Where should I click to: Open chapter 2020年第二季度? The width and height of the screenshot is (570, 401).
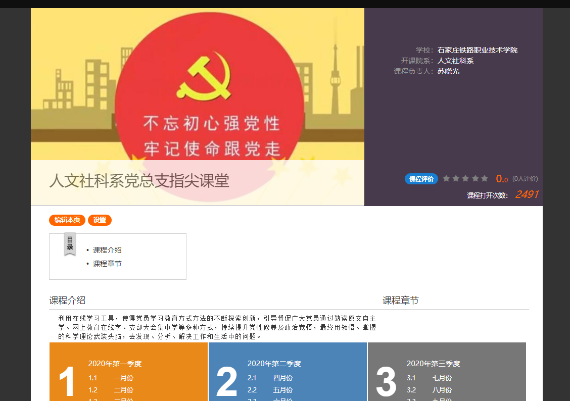point(274,364)
